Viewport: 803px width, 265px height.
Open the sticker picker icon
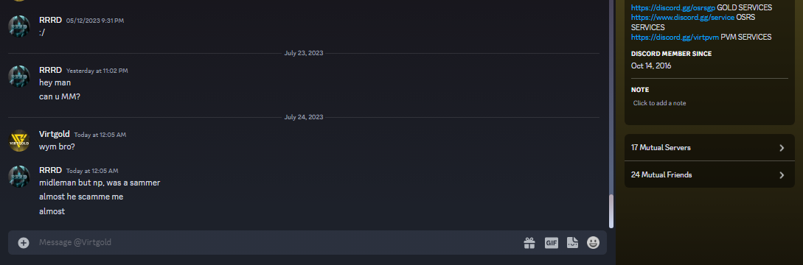[572, 243]
